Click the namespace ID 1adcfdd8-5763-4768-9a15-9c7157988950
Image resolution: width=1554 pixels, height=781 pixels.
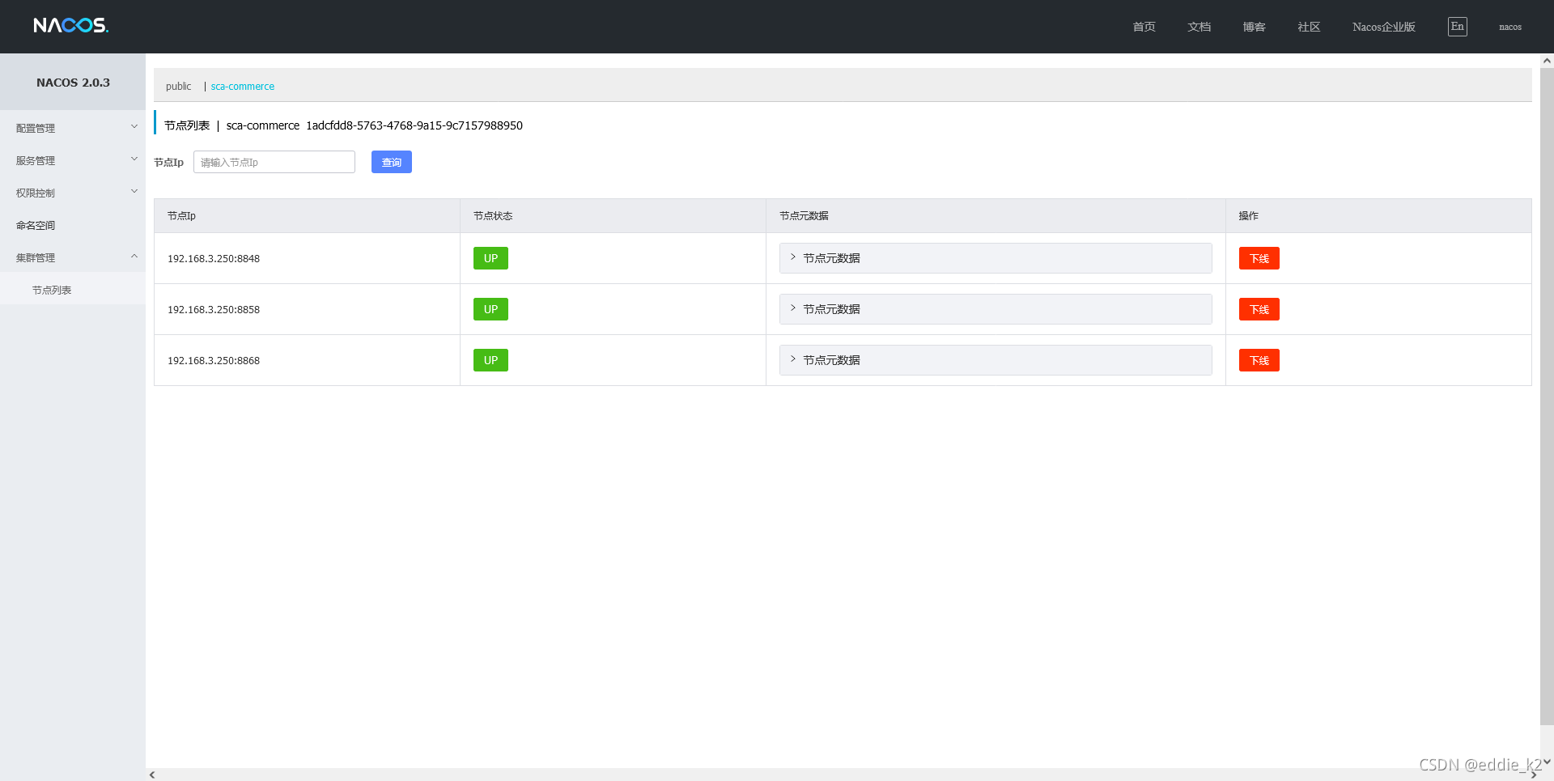[414, 125]
